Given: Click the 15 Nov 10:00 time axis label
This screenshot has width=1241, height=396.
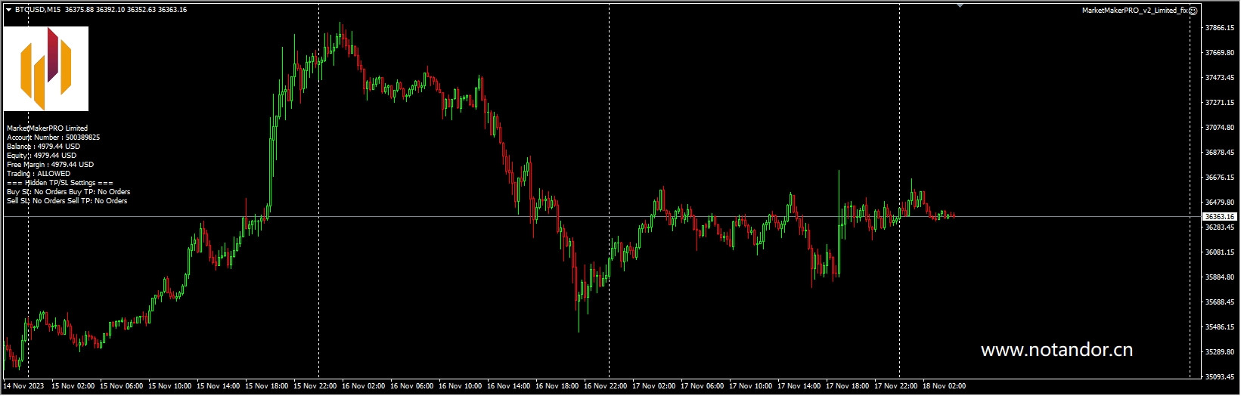Looking at the screenshot, I should [x=170, y=386].
